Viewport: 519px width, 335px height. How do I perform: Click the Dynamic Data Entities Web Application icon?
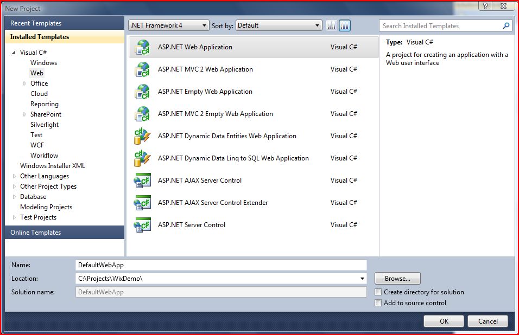coord(142,136)
